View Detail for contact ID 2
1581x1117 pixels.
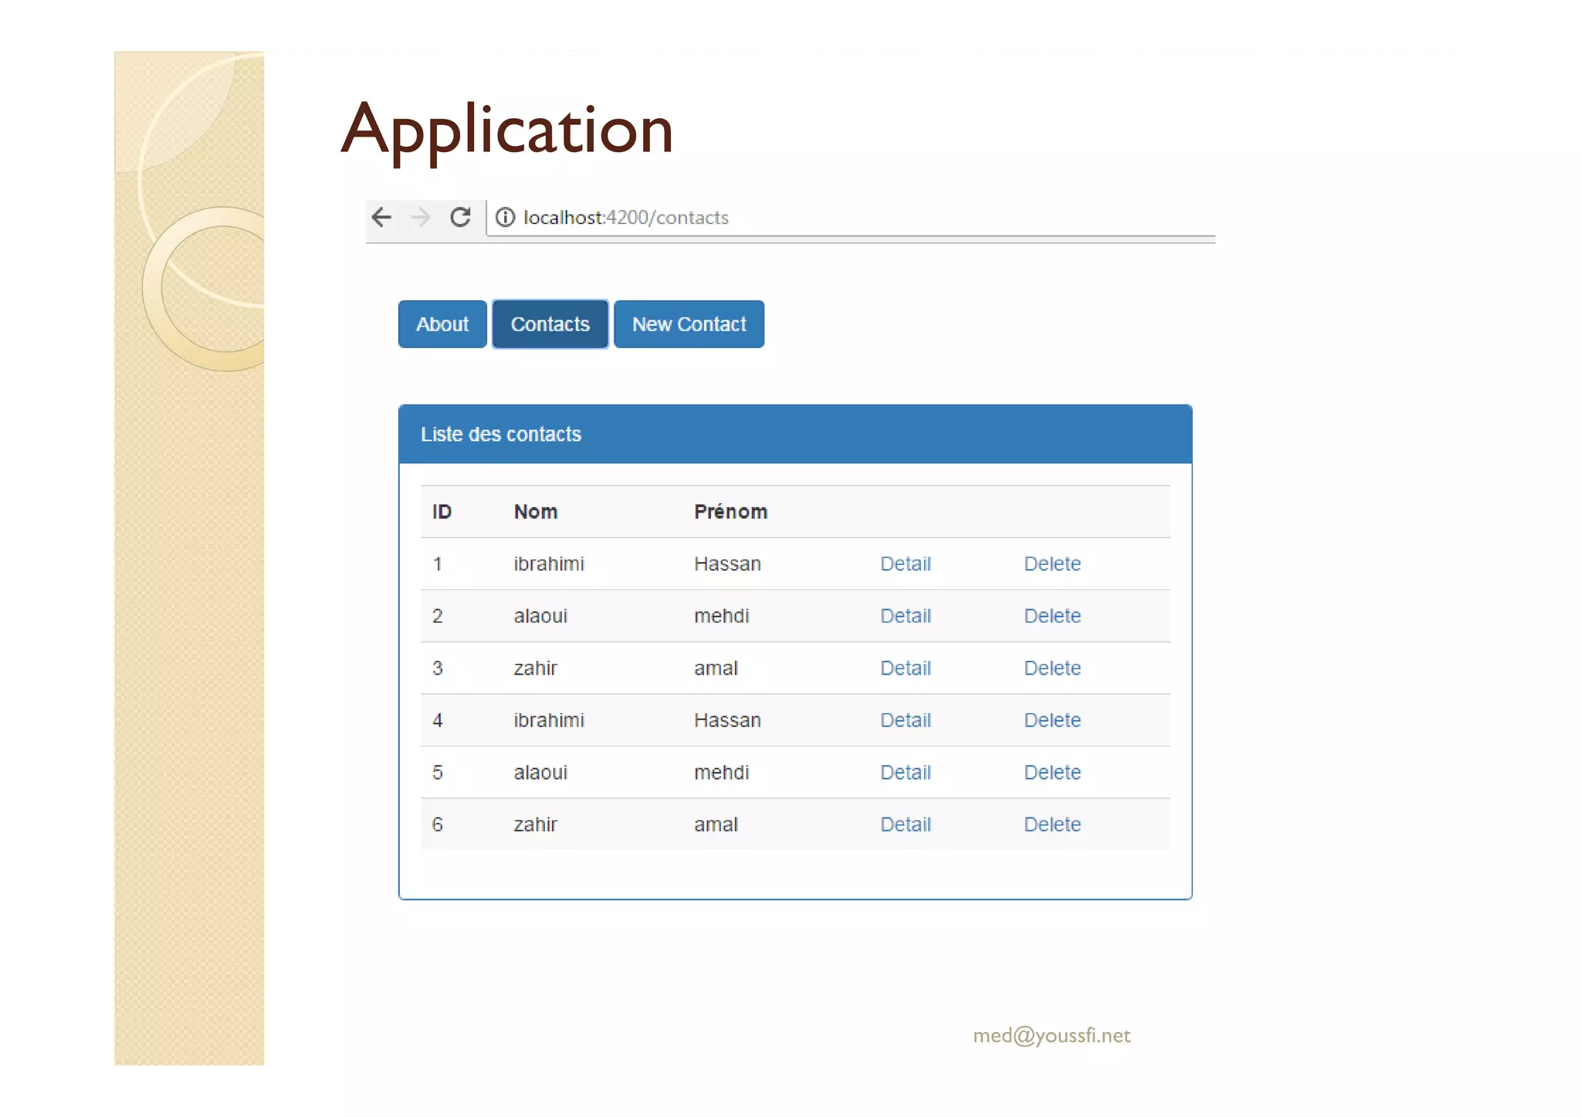pos(906,616)
